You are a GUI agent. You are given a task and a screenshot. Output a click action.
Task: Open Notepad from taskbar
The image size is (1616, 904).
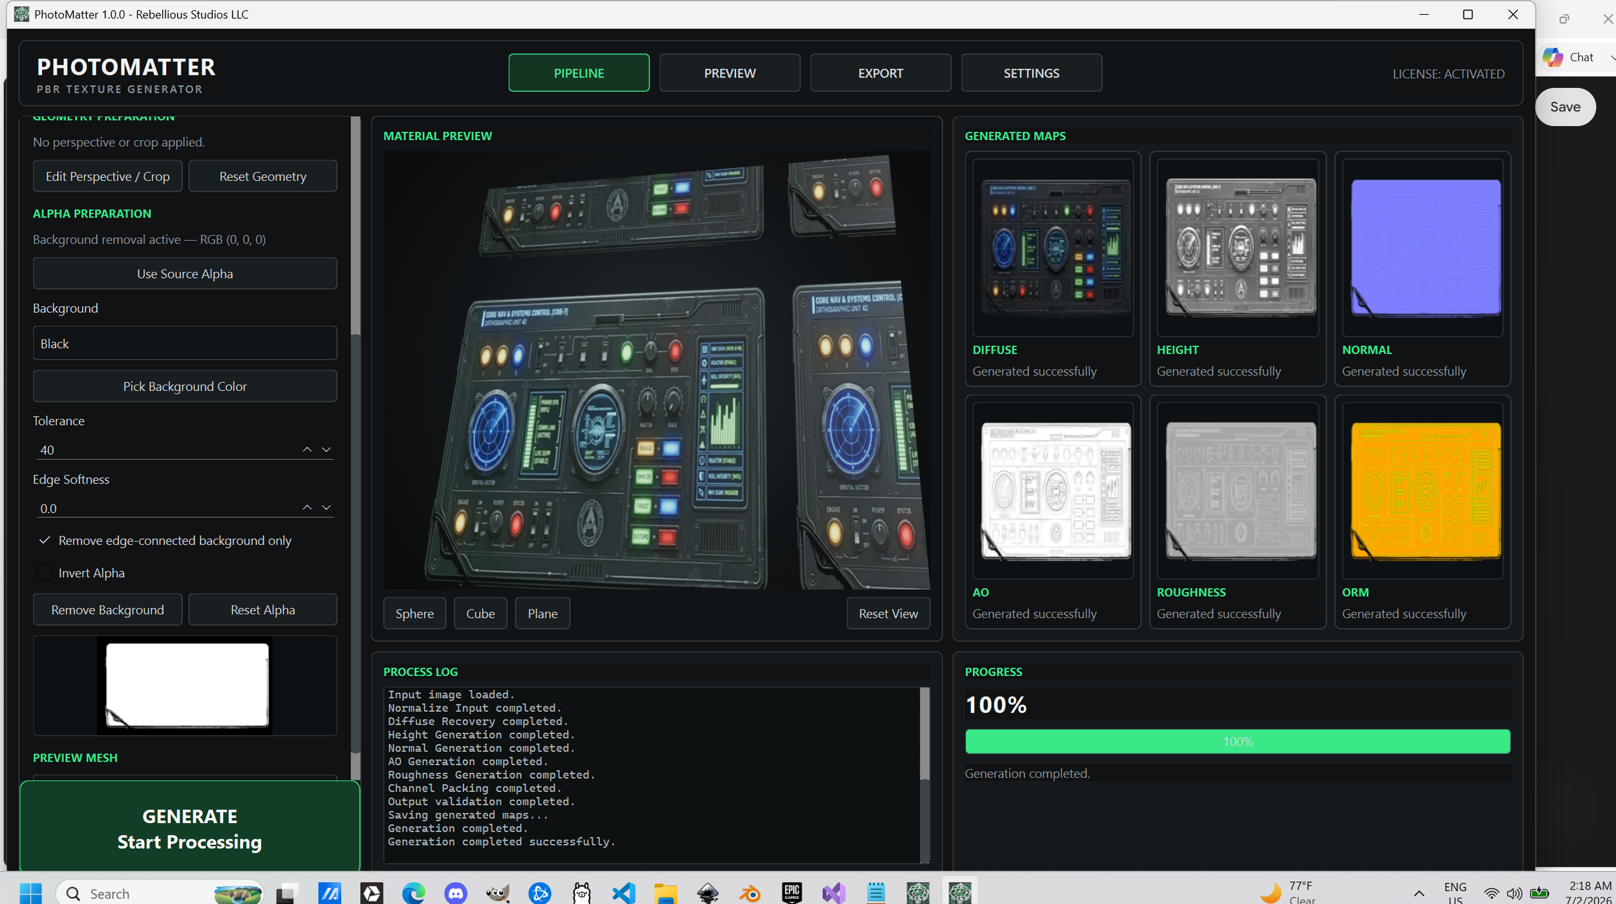(x=876, y=893)
